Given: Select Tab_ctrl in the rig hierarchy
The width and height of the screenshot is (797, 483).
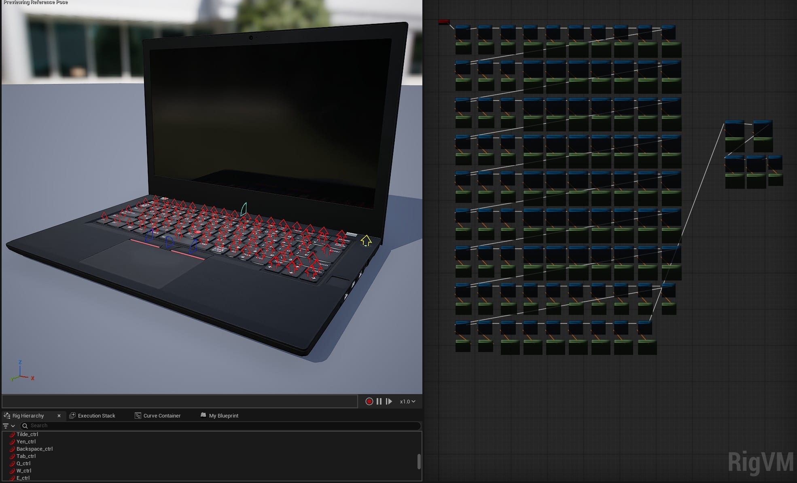Looking at the screenshot, I should coord(26,456).
